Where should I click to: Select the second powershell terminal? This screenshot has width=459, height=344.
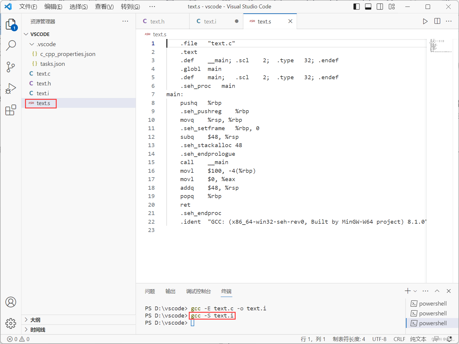coord(432,313)
